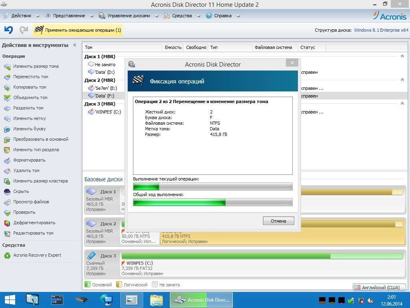Expand the 'Управление дисками' dropdown arrow
The height and width of the screenshot is (308, 410).
point(156,16)
